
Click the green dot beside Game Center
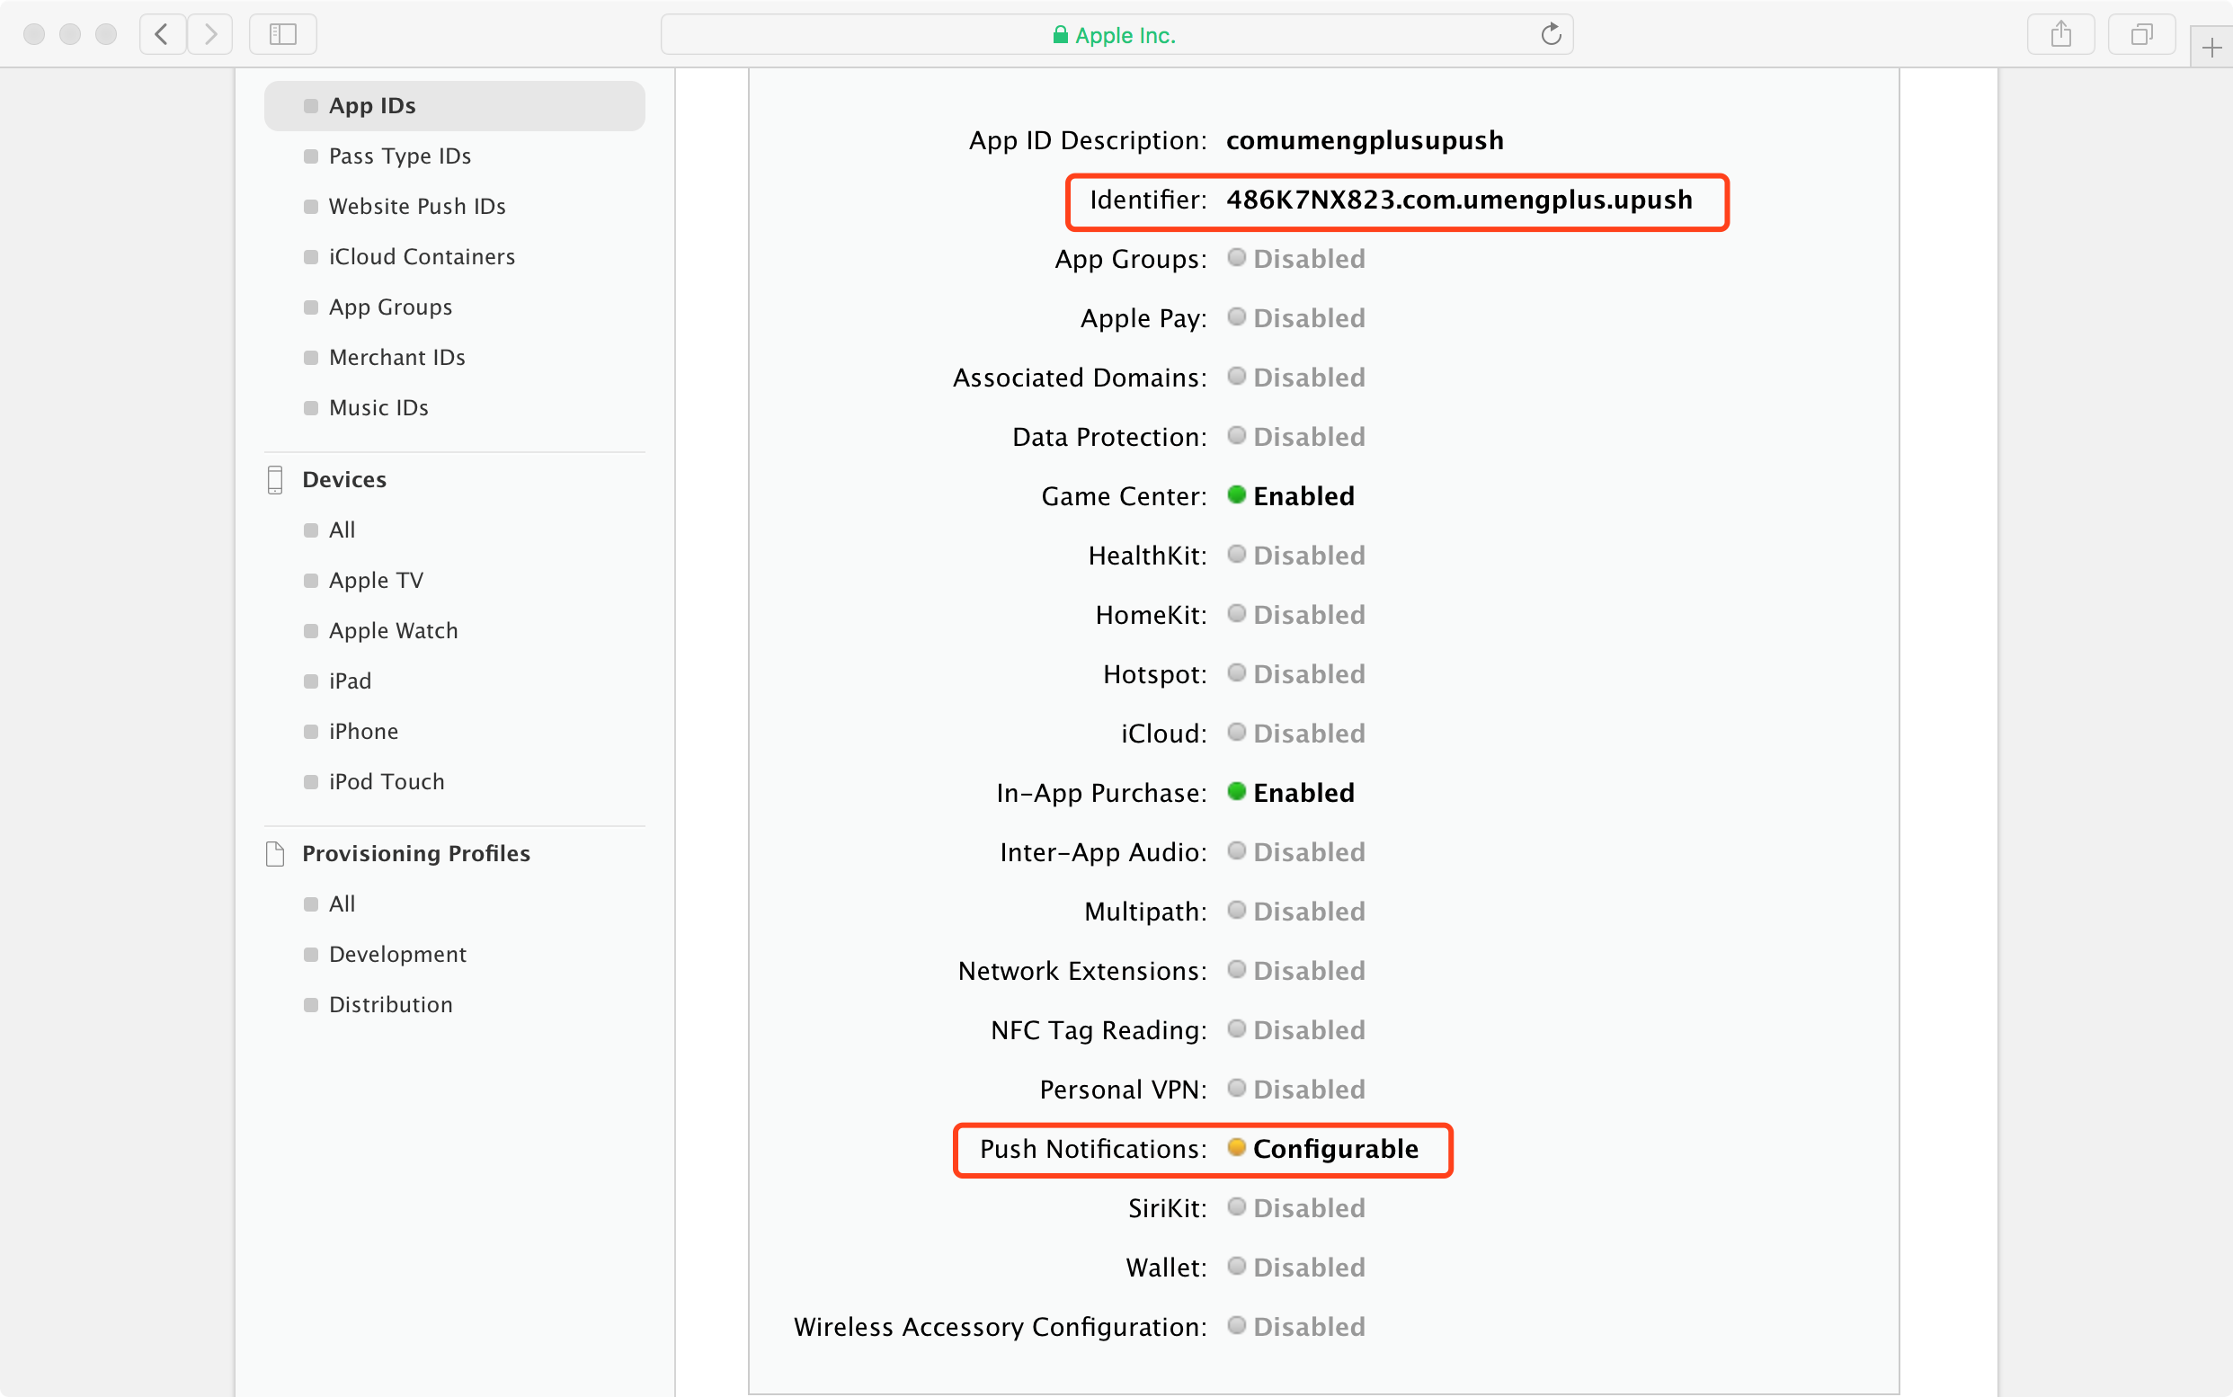pyautogui.click(x=1236, y=495)
